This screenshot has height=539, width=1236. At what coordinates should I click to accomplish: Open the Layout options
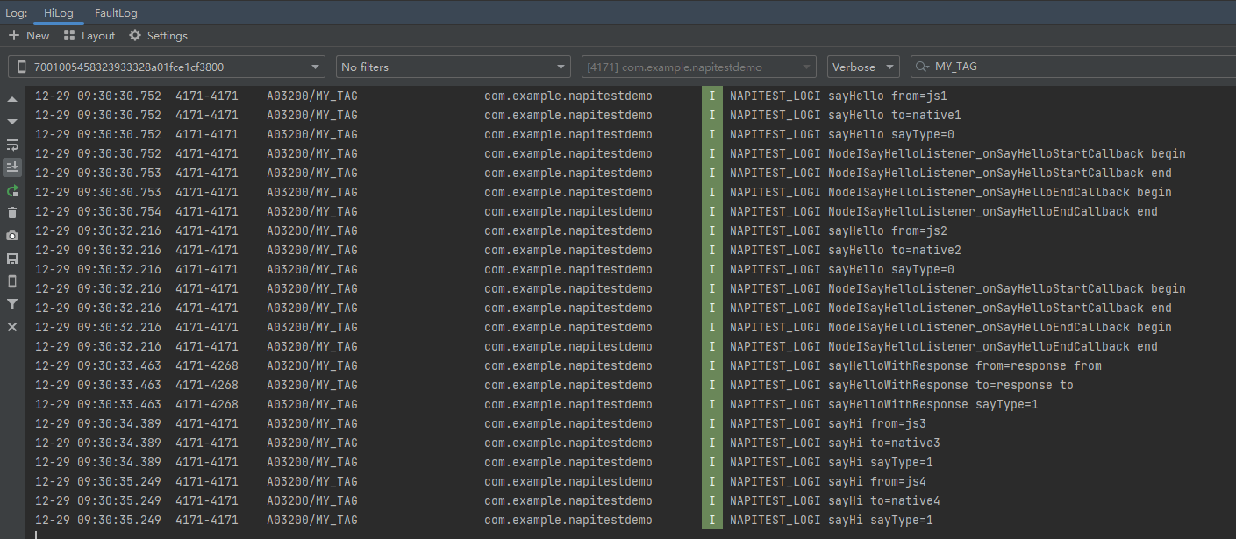point(89,36)
